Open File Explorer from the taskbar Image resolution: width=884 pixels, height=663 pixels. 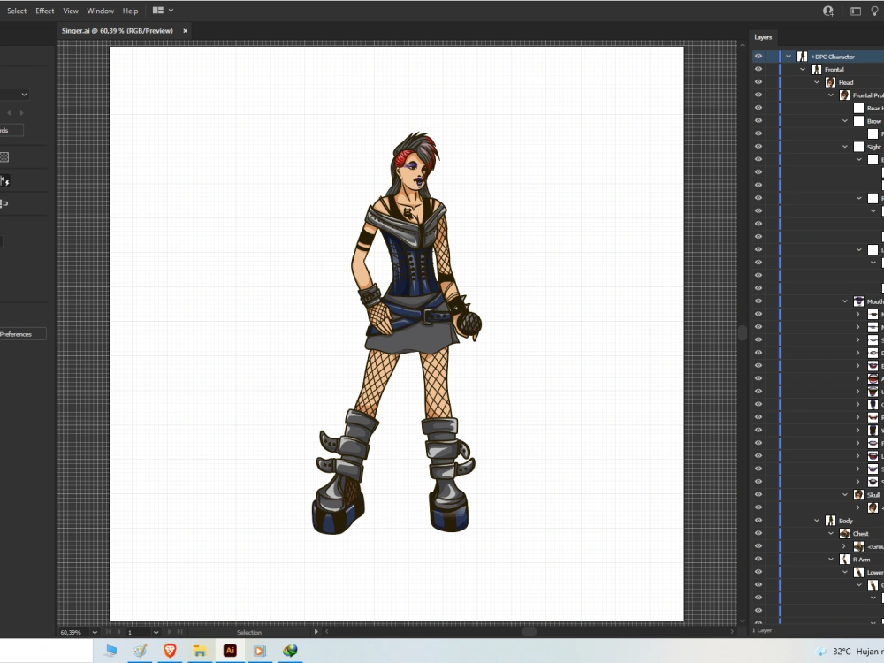click(x=200, y=651)
